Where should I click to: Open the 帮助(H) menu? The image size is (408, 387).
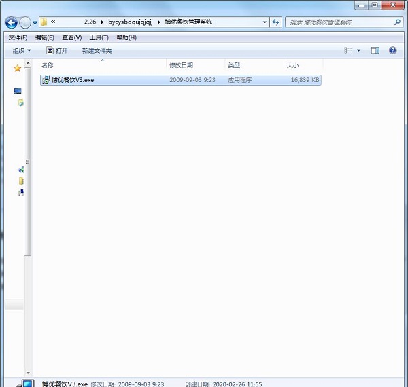click(126, 37)
